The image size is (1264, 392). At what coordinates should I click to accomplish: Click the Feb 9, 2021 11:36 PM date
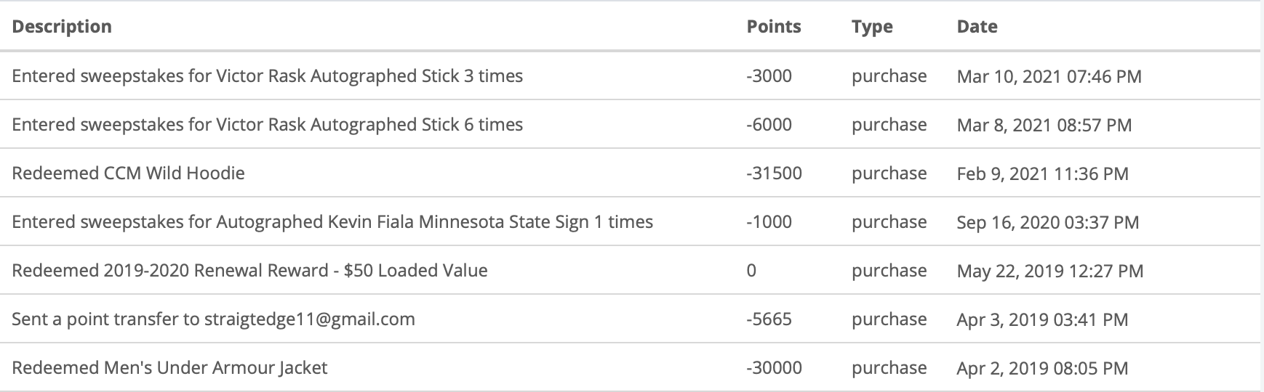tap(1042, 173)
